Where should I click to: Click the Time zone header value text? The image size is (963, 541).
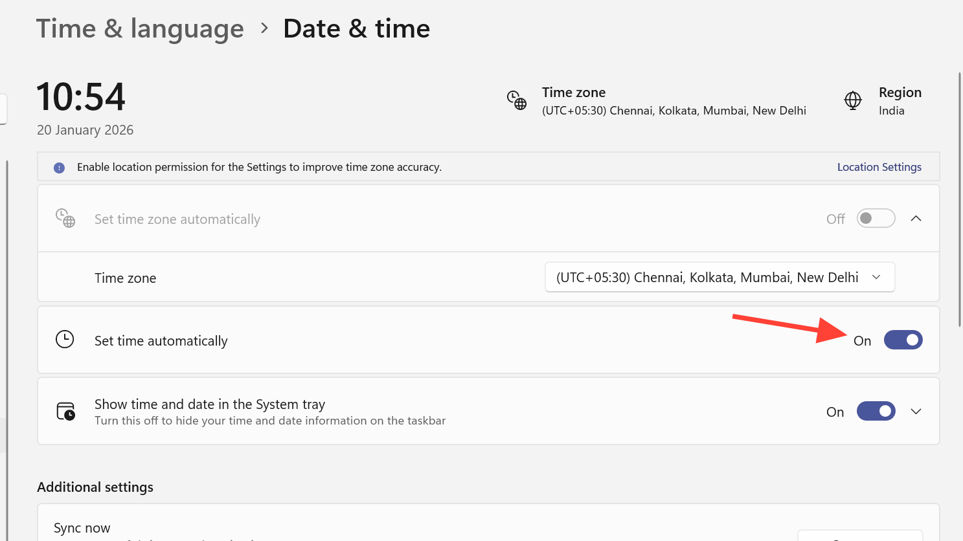(674, 111)
